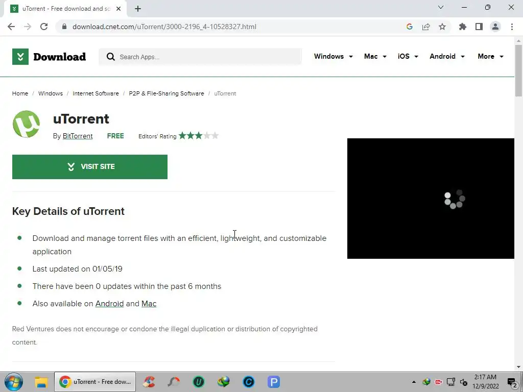
Task: Go to Home breadcrumb
Action: [20, 93]
